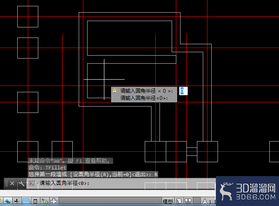Click history line '未知命令"90"。按 F1 查看帮助'
Image resolution: width=279 pixels, height=206 pixels.
click(x=70, y=161)
